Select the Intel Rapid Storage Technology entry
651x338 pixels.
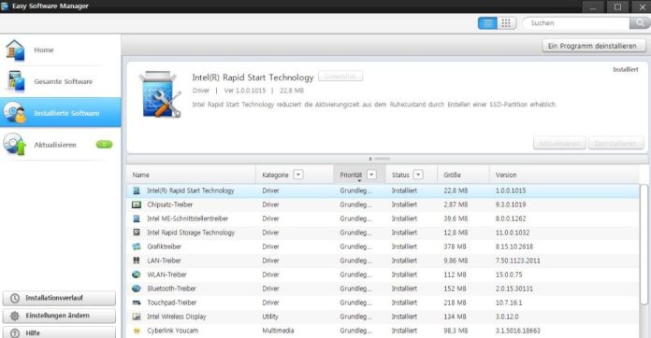pos(383,232)
